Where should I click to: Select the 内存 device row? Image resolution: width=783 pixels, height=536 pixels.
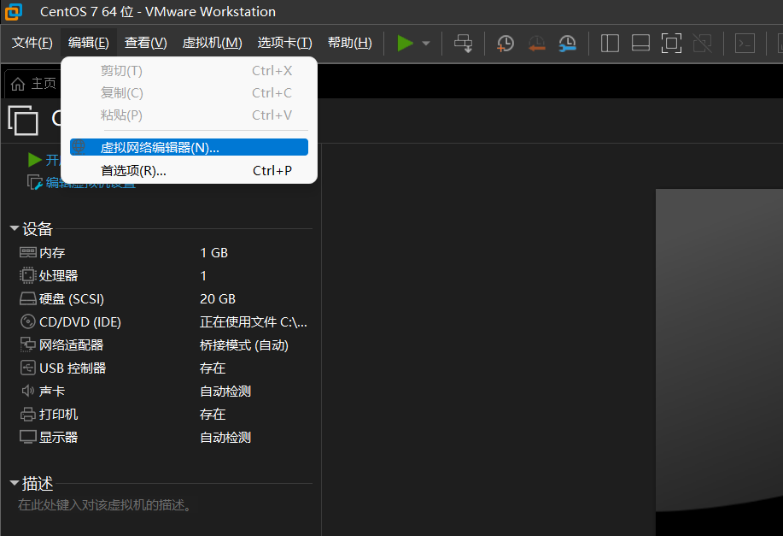click(164, 252)
